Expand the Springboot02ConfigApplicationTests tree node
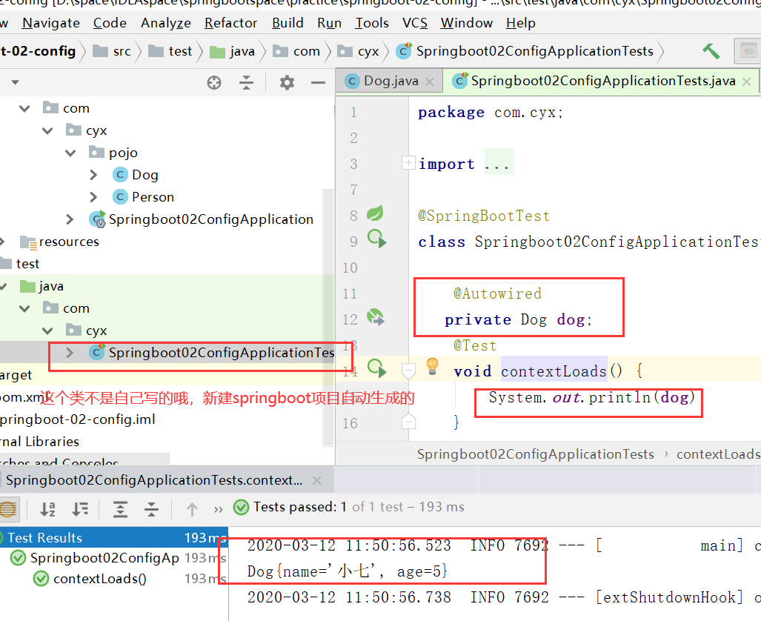 70,353
